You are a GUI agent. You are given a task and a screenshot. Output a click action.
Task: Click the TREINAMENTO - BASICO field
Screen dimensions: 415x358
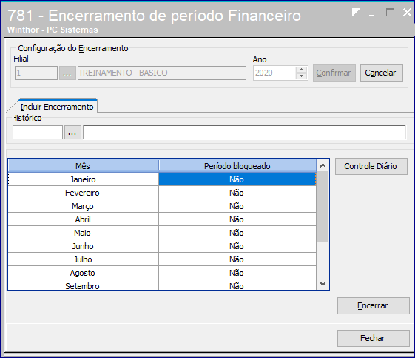tap(162, 73)
